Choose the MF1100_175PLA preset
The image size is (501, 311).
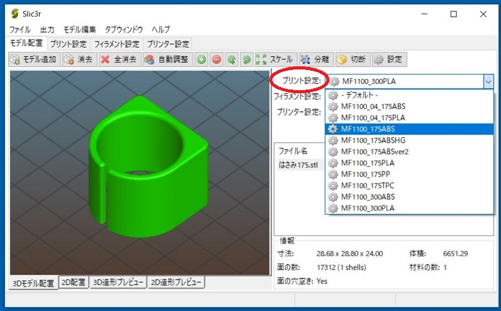click(x=410, y=163)
